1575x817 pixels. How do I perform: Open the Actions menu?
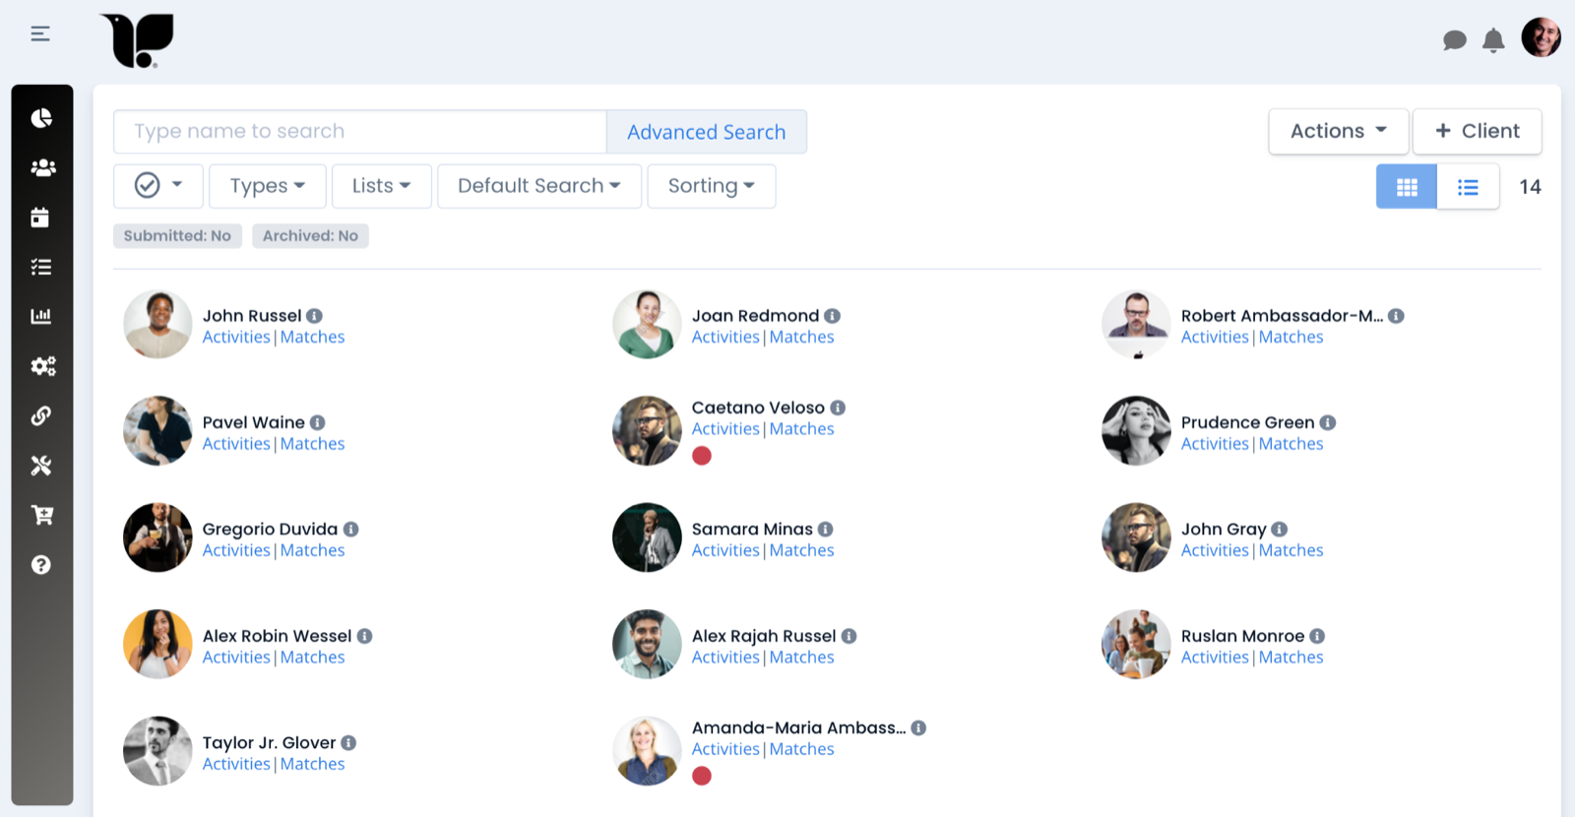coord(1337,130)
